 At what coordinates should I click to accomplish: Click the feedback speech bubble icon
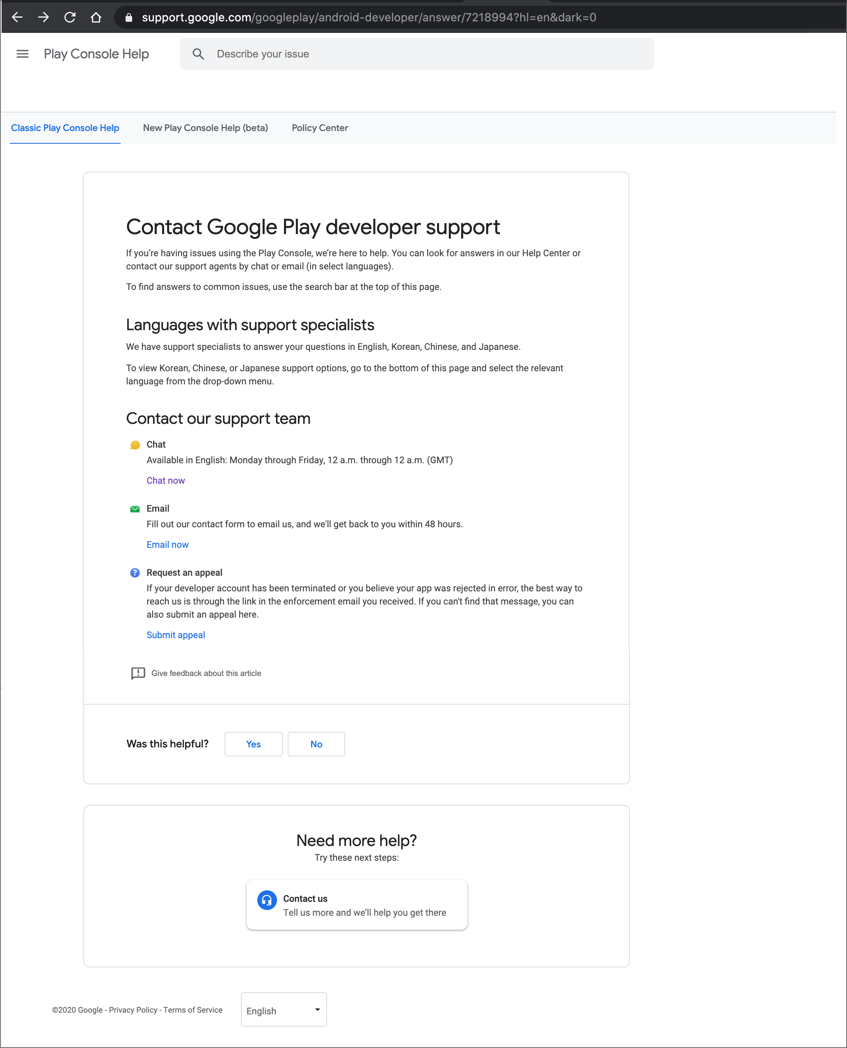pos(138,673)
